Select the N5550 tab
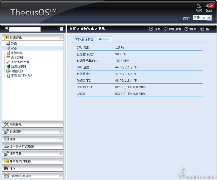 pyautogui.click(x=104, y=39)
